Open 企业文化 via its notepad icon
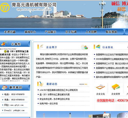 [x=100, y=87]
